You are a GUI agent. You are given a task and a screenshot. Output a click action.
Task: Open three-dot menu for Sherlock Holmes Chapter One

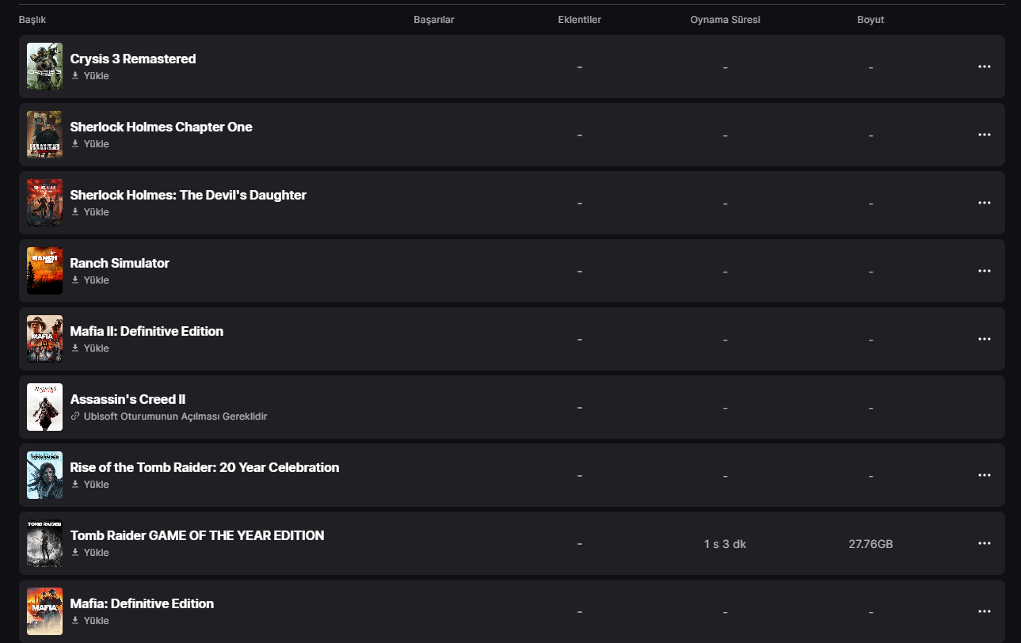(985, 135)
